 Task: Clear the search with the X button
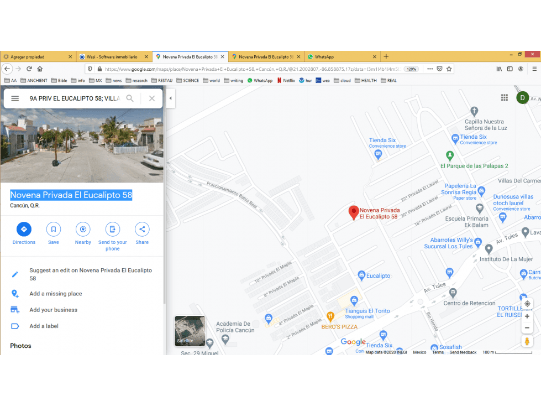click(152, 98)
